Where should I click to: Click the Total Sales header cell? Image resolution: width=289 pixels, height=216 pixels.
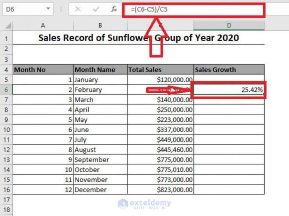160,70
